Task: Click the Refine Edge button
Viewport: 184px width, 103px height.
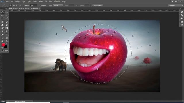Action: 98,5
